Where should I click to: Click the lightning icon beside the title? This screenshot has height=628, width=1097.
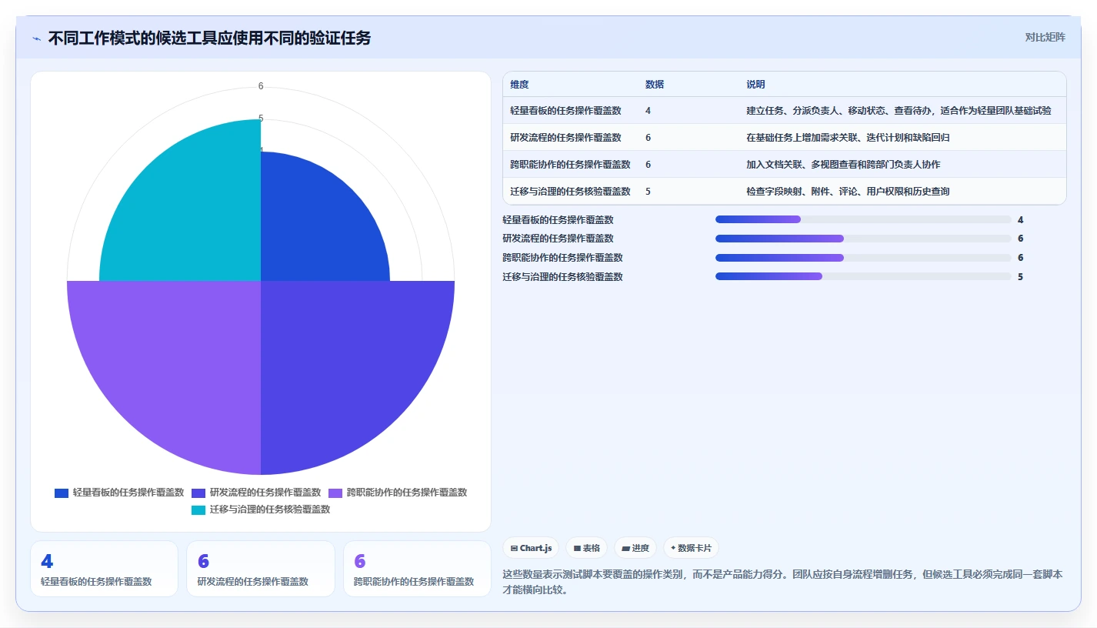(37, 38)
